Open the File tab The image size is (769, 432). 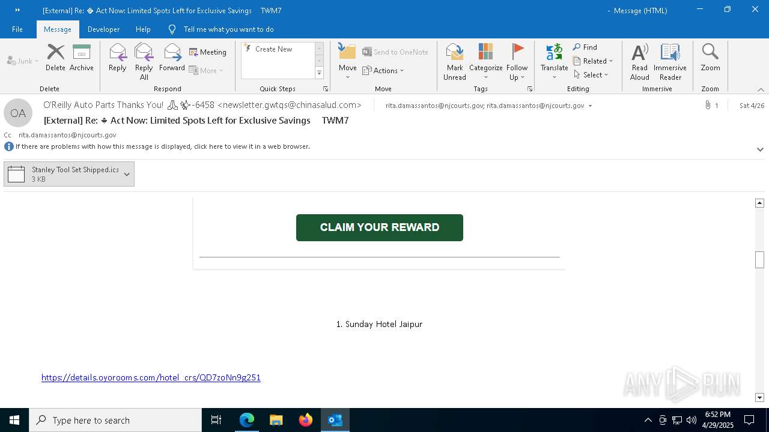coord(17,29)
